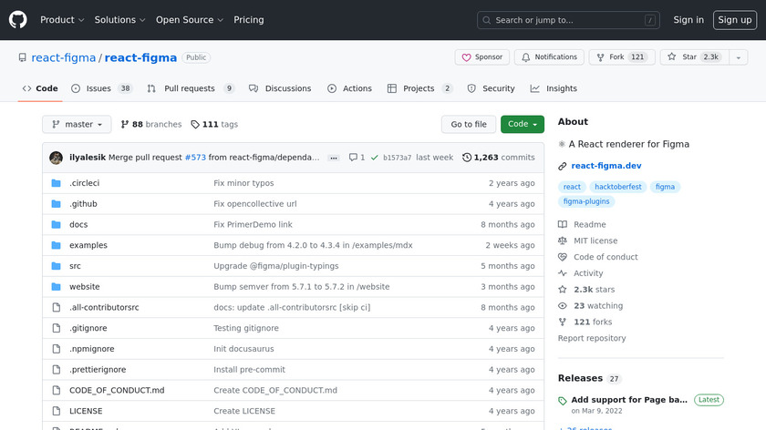Visit react-figma.dev website link

tap(606, 166)
